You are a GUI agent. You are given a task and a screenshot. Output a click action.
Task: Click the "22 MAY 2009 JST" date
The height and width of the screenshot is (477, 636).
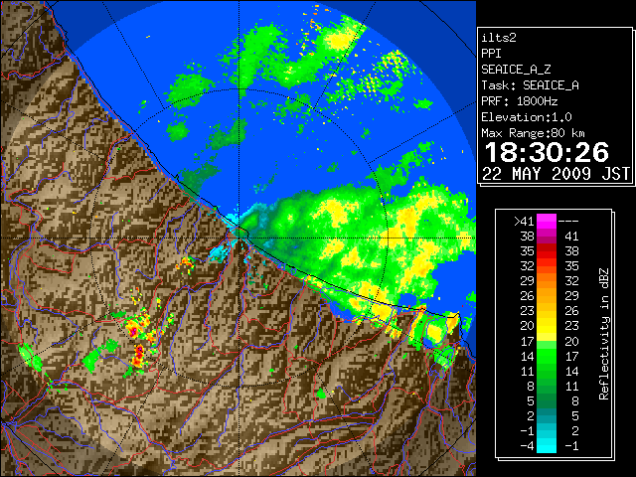pos(556,174)
